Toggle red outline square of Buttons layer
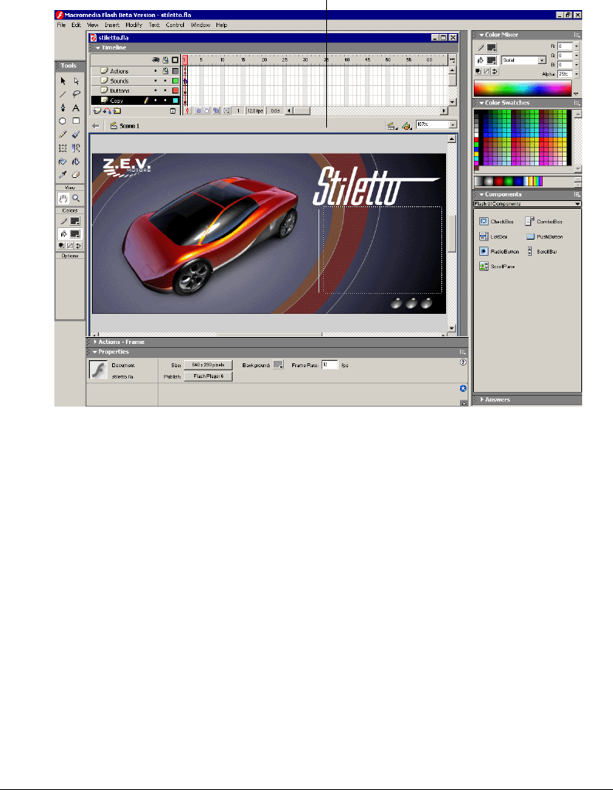The height and width of the screenshot is (790, 613). (x=175, y=90)
